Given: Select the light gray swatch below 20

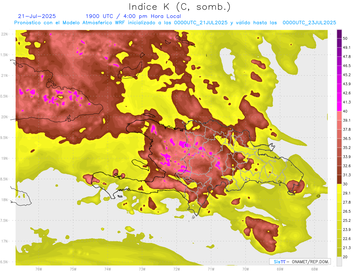Looking at the screenshot, I should [339, 261].
